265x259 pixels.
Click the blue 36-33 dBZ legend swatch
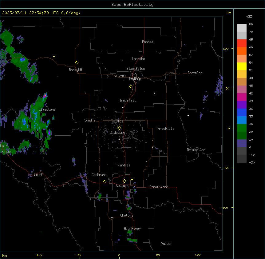point(242,112)
